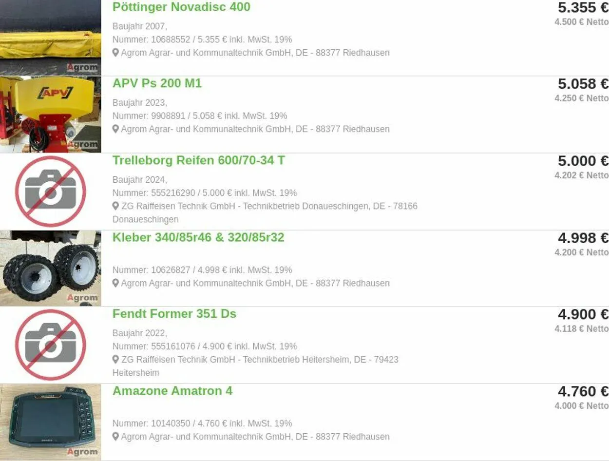The image size is (609, 461).
Task: Click location pin in Amazone Amatron listing
Action: point(115,437)
